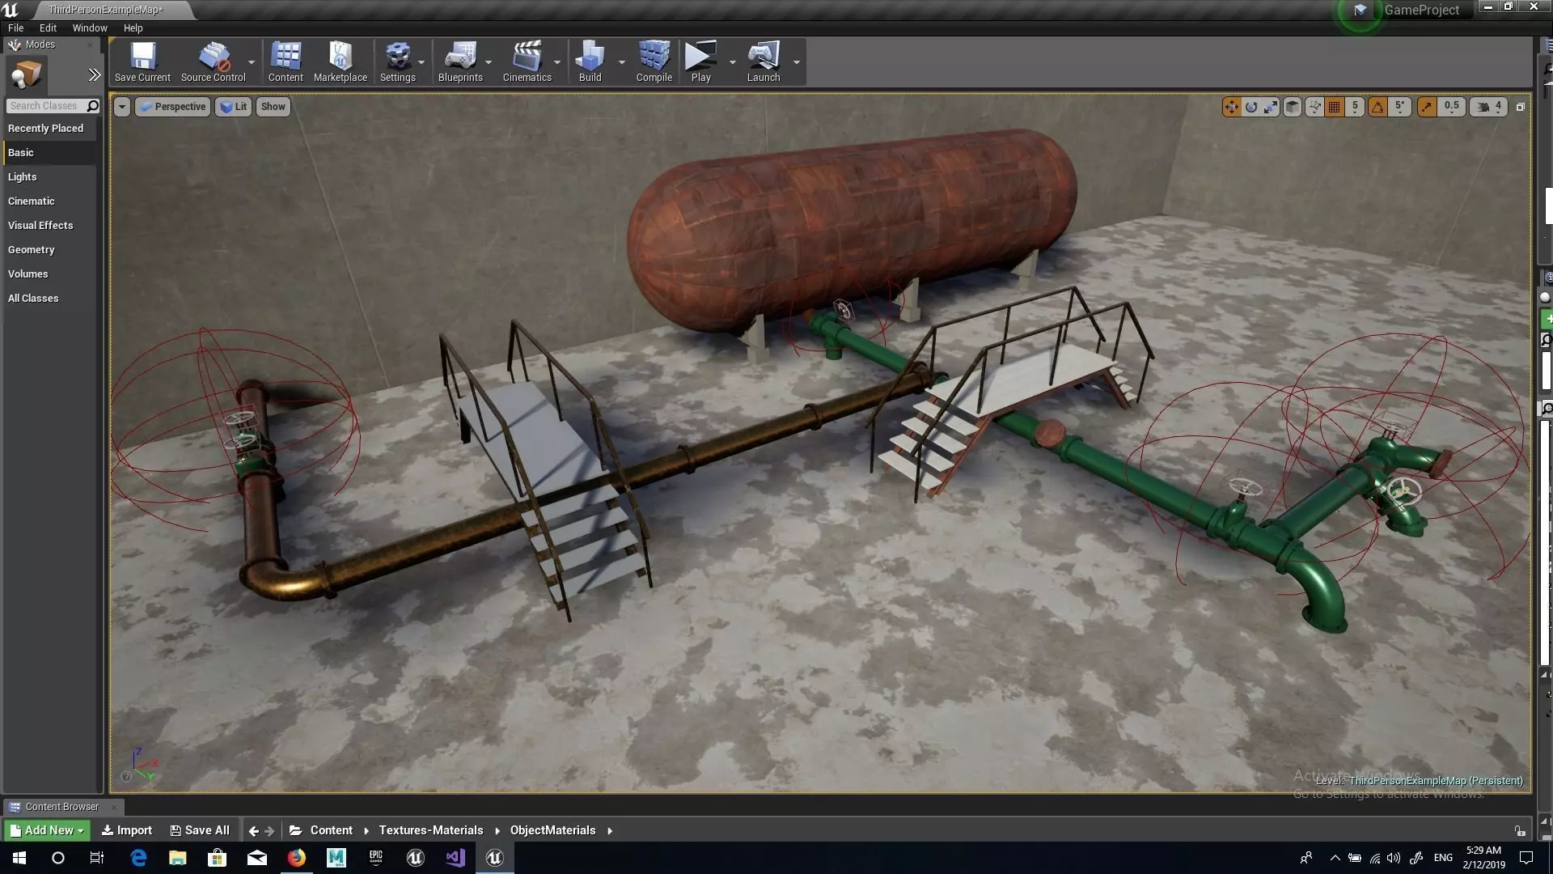Toggle rotation angle snapping
Viewport: 1553px width, 874px height.
tap(1377, 107)
